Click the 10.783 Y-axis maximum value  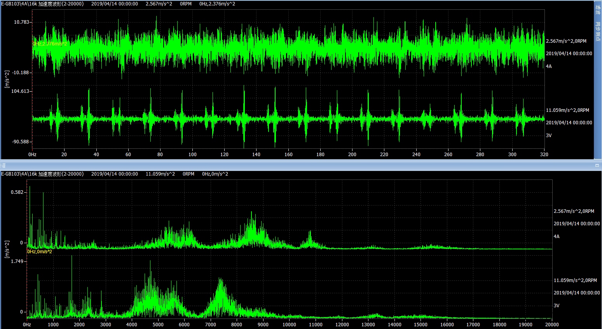coord(21,22)
